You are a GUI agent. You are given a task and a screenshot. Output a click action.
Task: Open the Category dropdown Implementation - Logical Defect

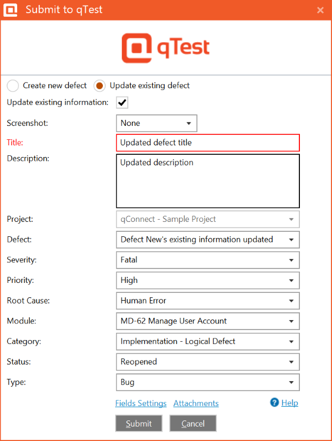(x=208, y=342)
